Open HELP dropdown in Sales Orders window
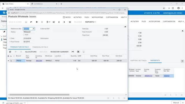185x104 pixels. [181, 21]
